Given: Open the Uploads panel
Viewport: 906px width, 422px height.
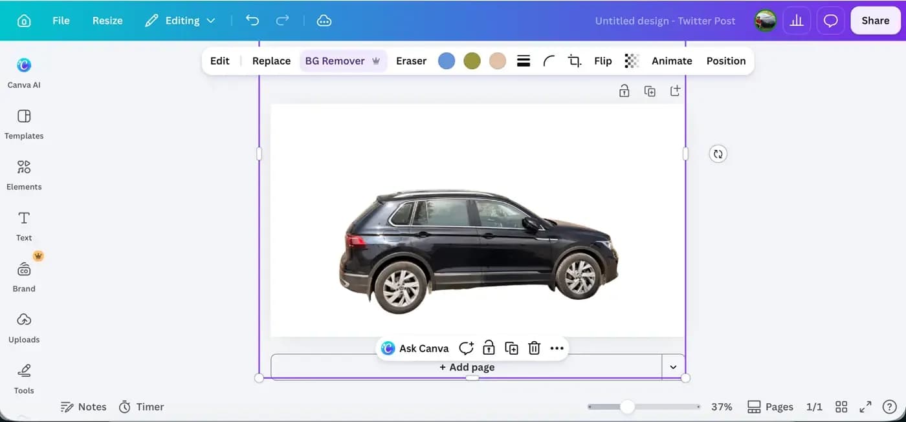Looking at the screenshot, I should tap(24, 328).
